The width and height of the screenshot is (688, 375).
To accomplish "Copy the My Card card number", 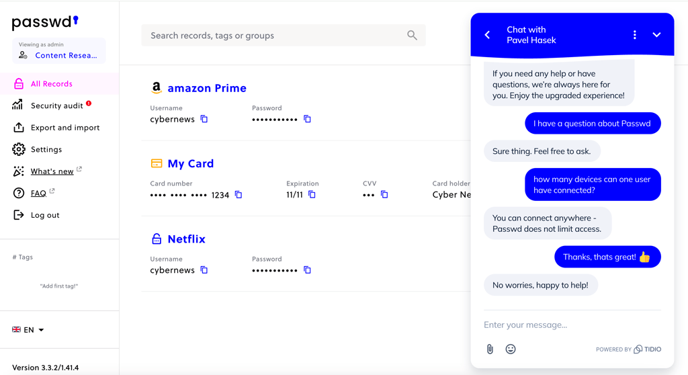I will (x=239, y=194).
